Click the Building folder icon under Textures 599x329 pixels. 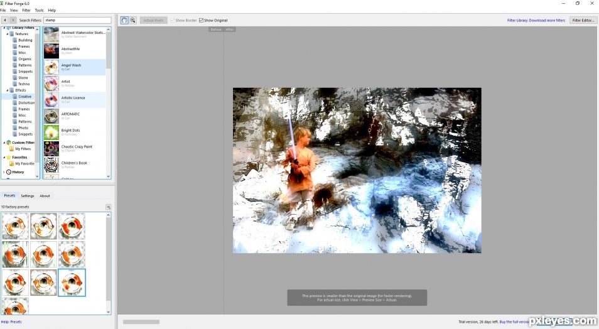click(x=15, y=40)
